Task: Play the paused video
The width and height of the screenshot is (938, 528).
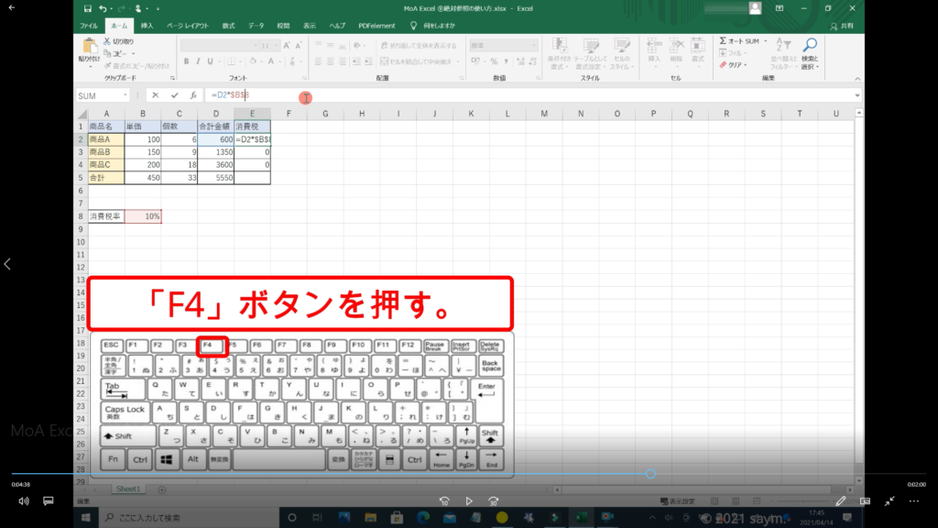Action: click(x=469, y=501)
